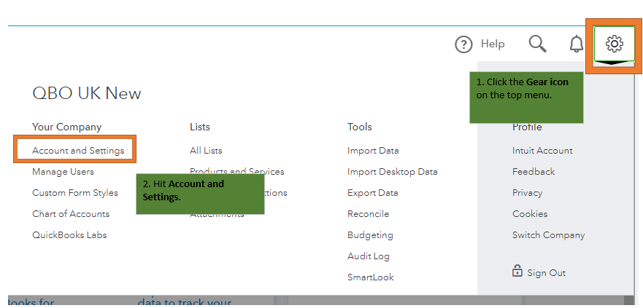The height and width of the screenshot is (308, 643).
Task: Open the notifications bell
Action: [x=577, y=44]
